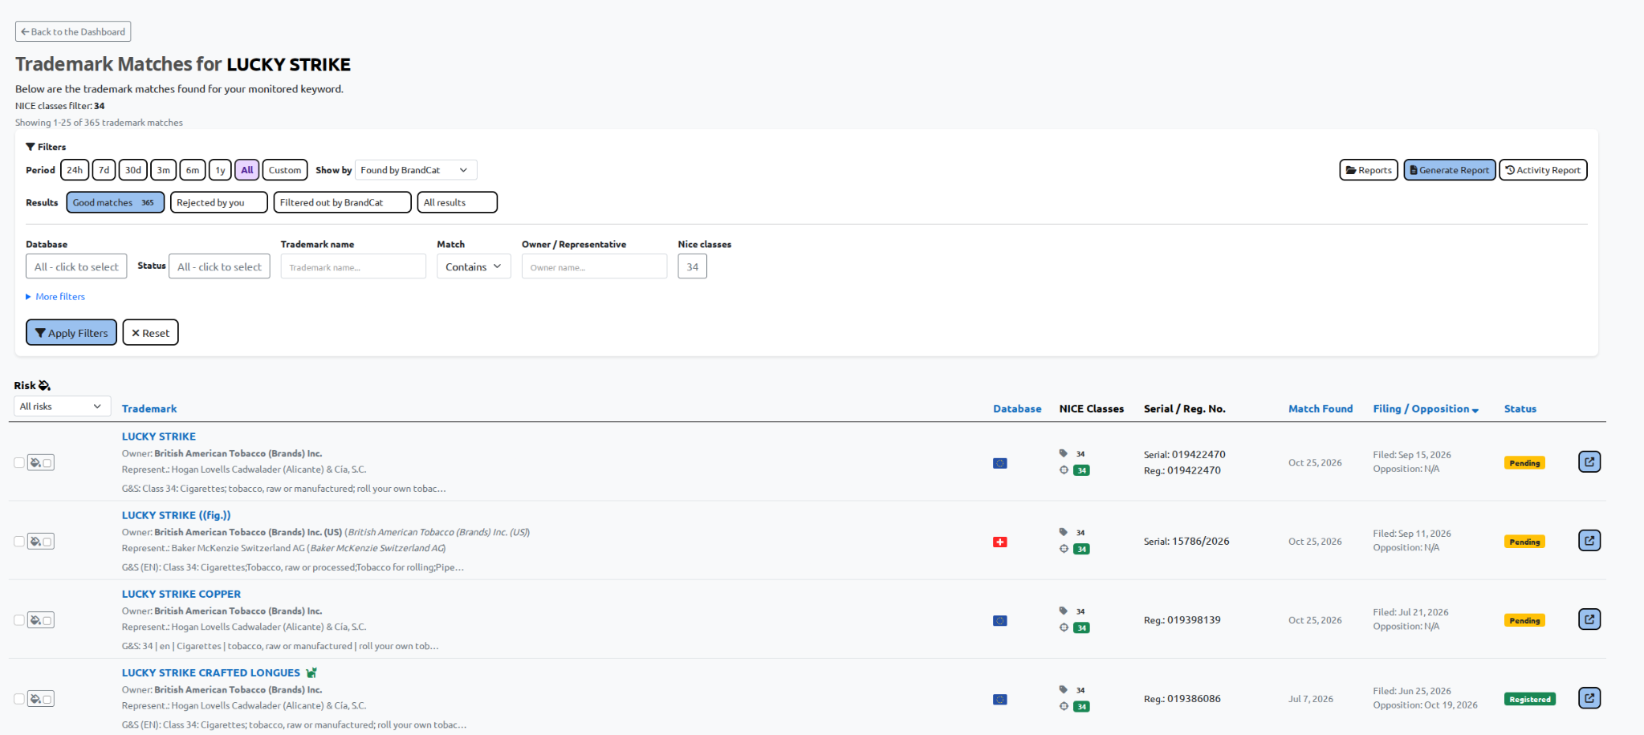1644x735 pixels.
Task: Click tag icon in Reg. 019386086 row
Action: point(1064,689)
